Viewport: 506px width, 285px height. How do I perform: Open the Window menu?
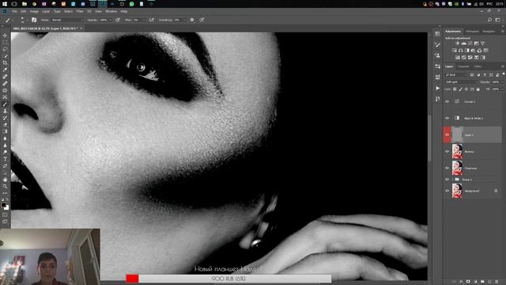(x=111, y=11)
